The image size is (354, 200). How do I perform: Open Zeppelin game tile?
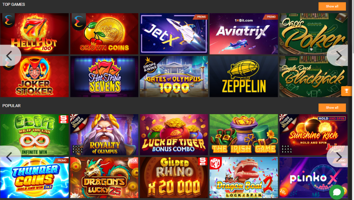pos(244,77)
